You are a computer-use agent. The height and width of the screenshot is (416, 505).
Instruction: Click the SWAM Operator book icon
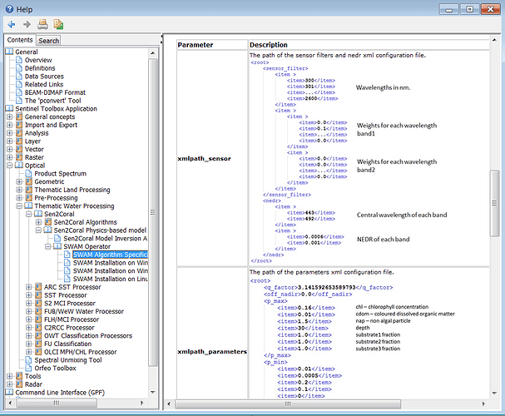pos(57,246)
